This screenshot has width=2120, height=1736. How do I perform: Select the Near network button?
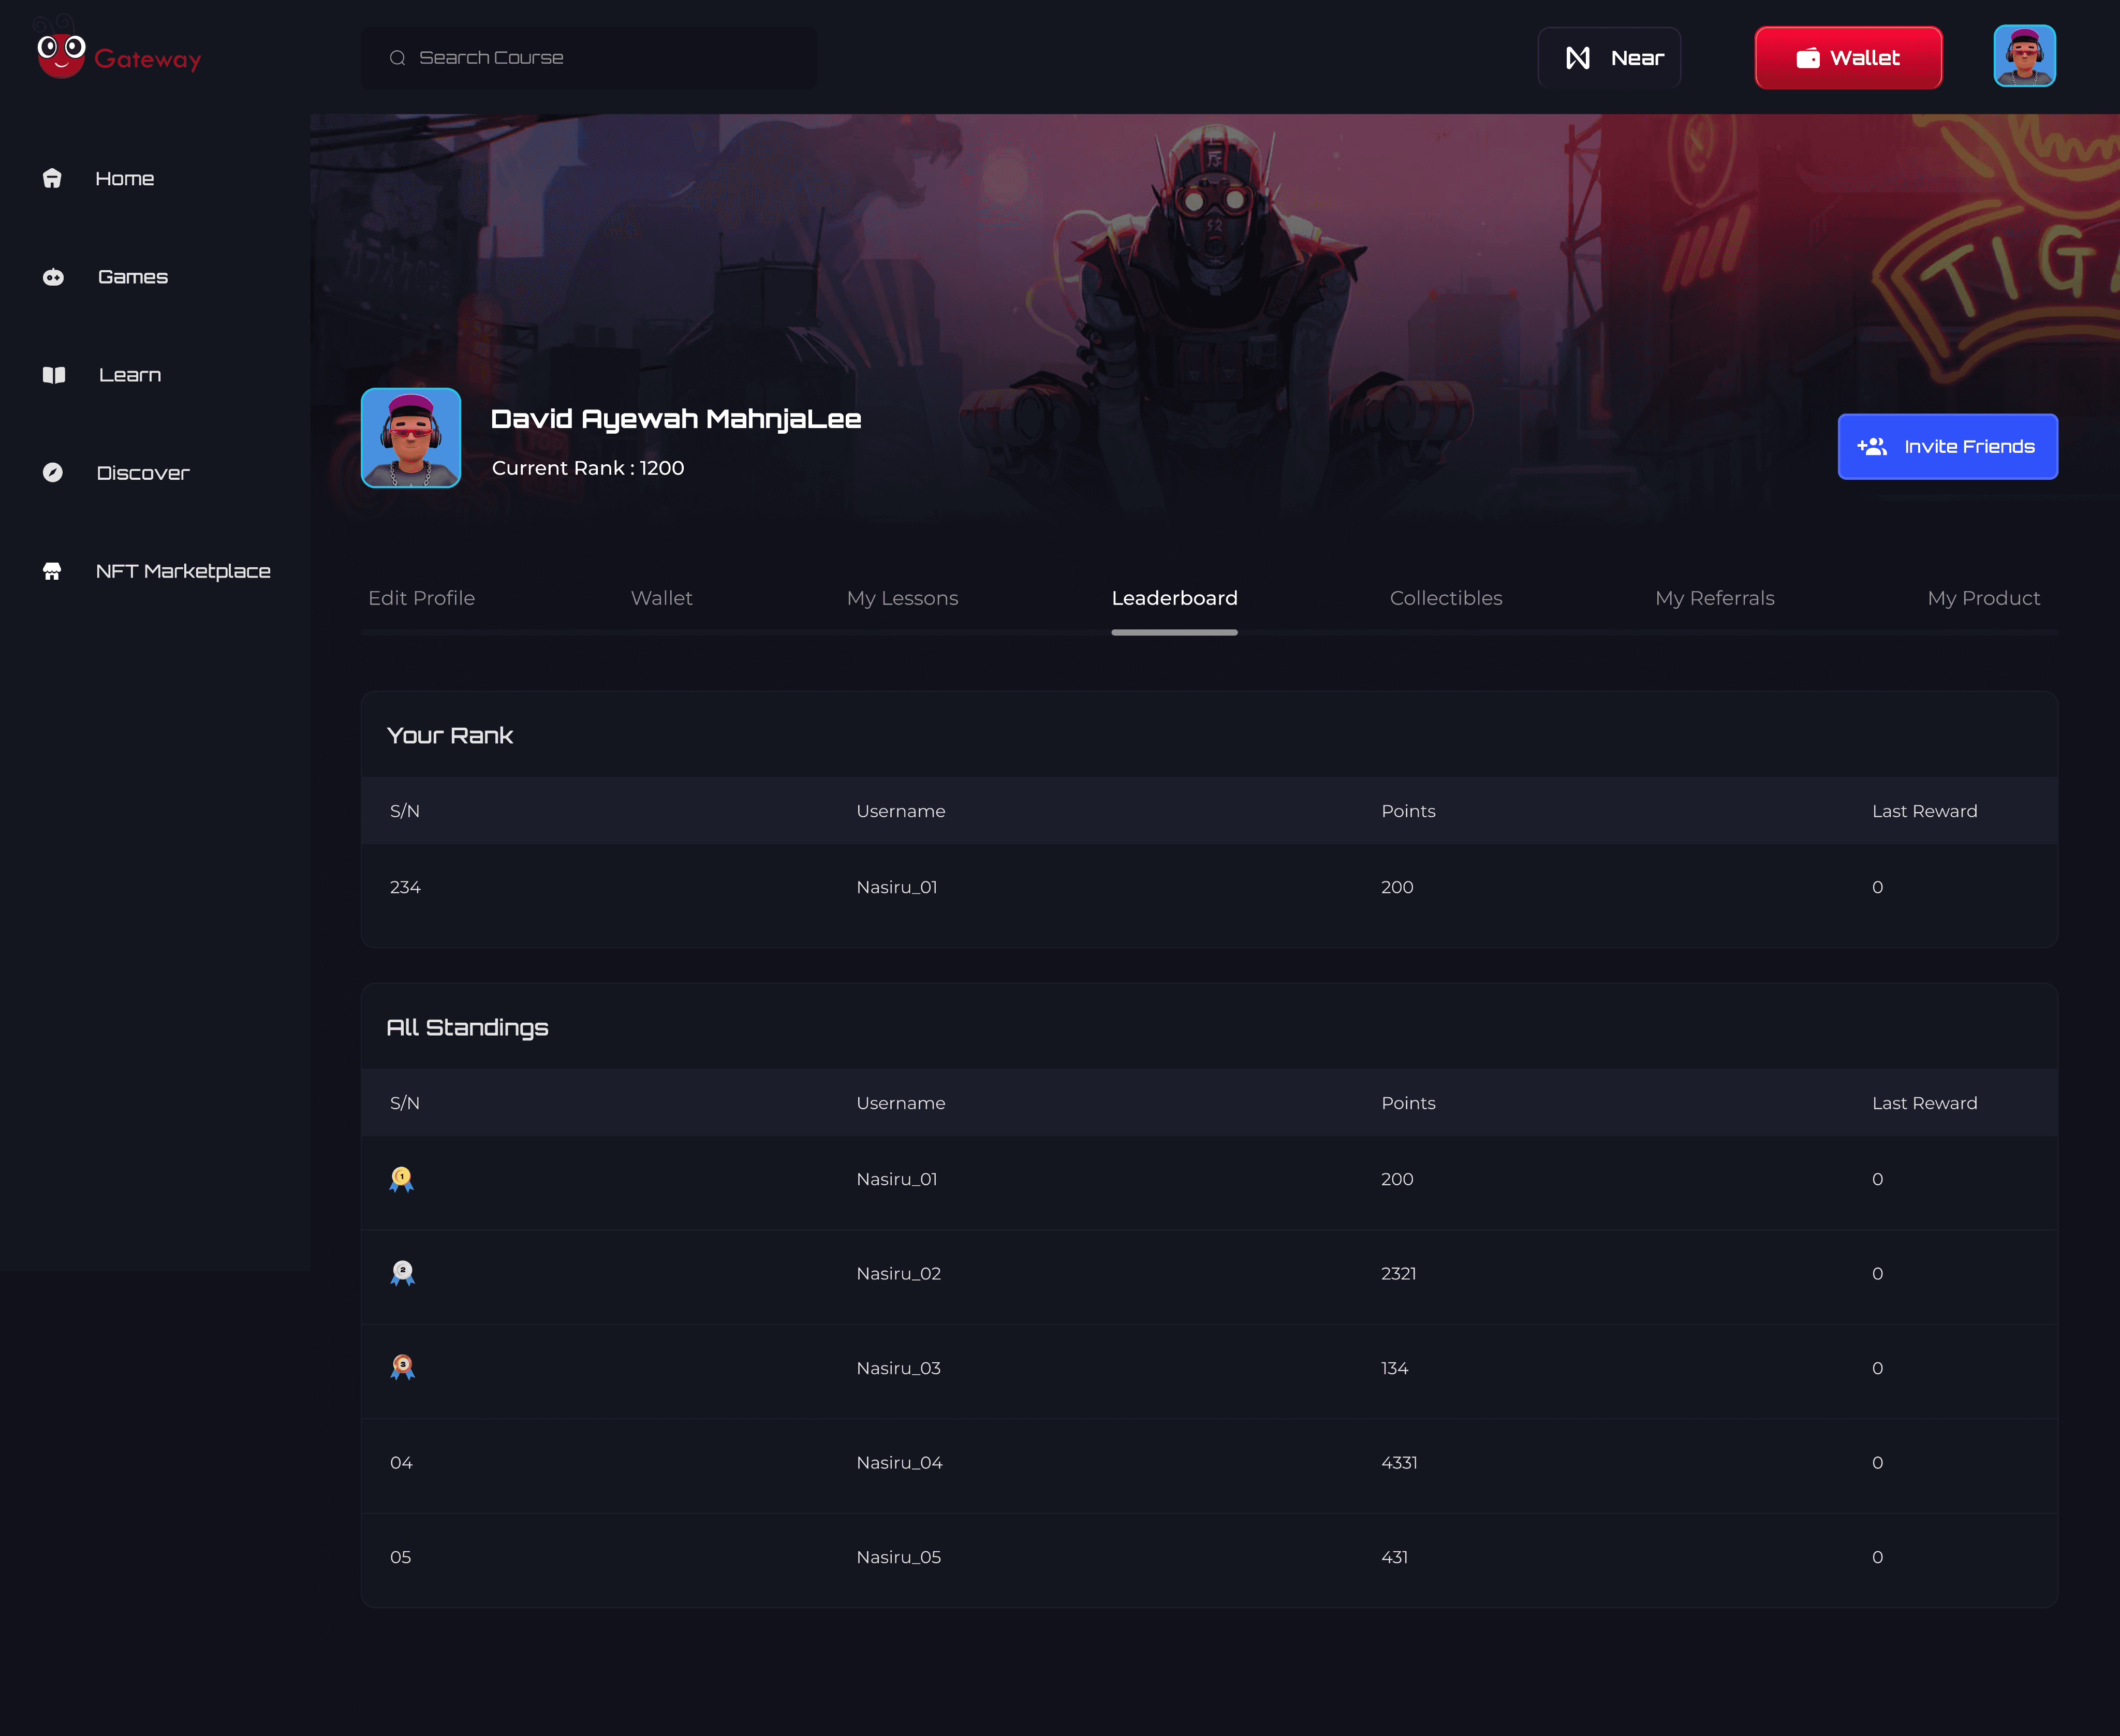(1608, 58)
